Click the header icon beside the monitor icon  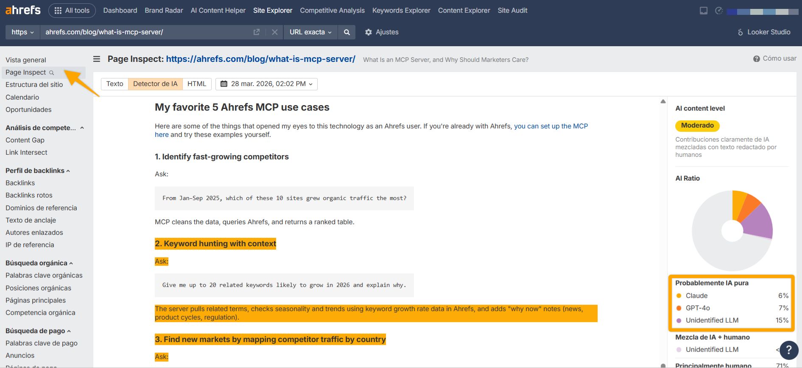pyautogui.click(x=719, y=11)
